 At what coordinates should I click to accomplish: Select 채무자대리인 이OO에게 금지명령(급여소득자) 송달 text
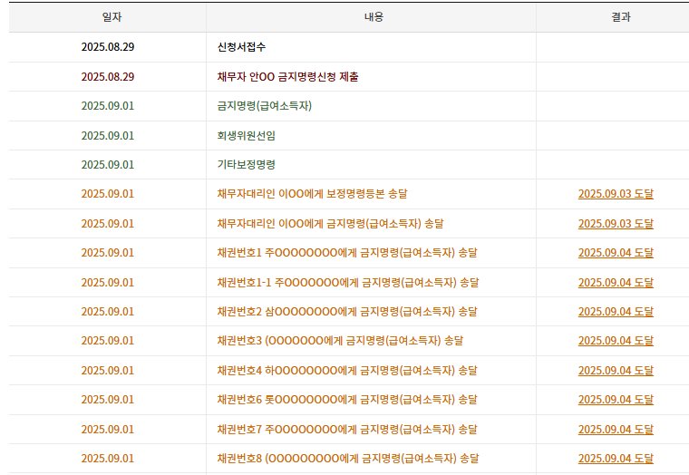click(x=330, y=224)
